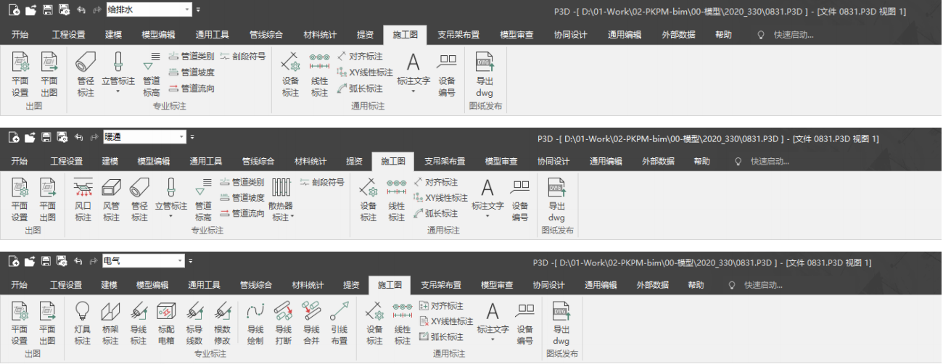
Task: Select 设备标注 in the 给排水 ribbon
Action: pos(291,75)
